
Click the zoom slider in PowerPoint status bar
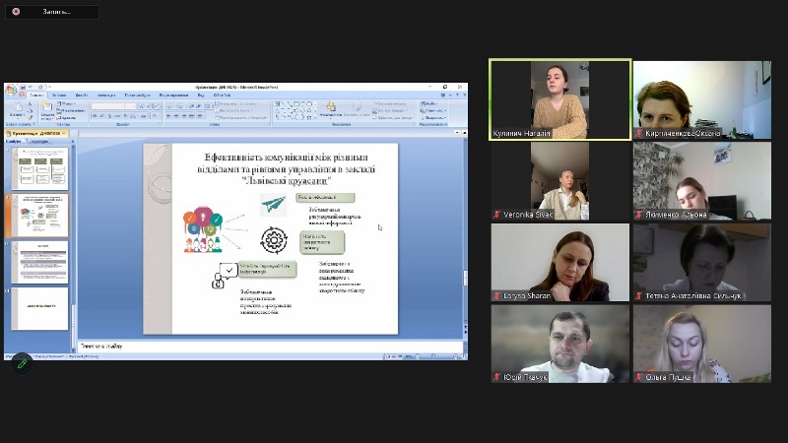click(x=433, y=356)
